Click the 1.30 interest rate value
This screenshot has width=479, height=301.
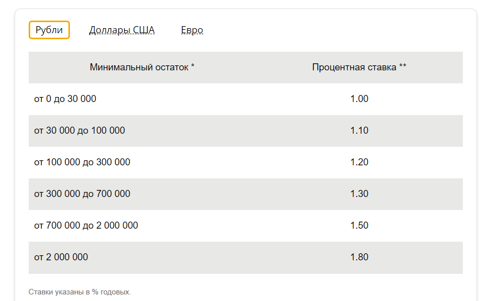[x=359, y=194]
